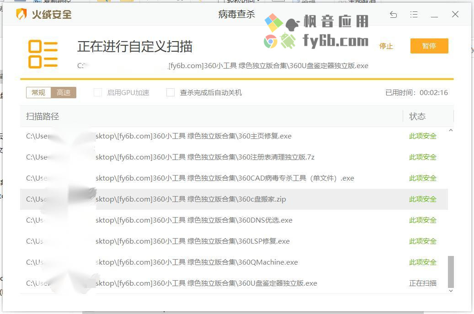Click the orange custom scan list icon
This screenshot has height=314, width=474.
43,54
